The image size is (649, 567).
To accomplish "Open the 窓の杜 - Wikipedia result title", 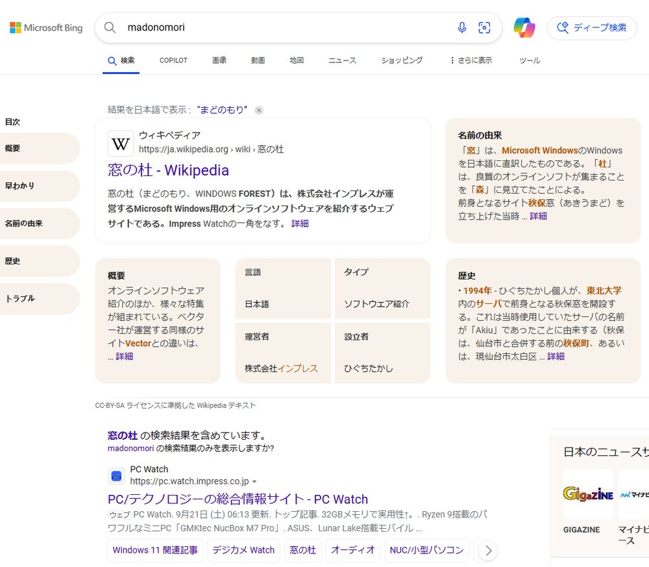I will (168, 170).
